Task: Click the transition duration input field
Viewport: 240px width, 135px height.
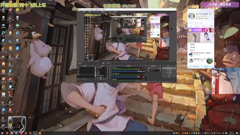Action: [x=155, y=70]
